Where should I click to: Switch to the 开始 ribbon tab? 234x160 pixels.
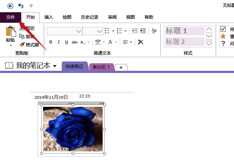31,17
